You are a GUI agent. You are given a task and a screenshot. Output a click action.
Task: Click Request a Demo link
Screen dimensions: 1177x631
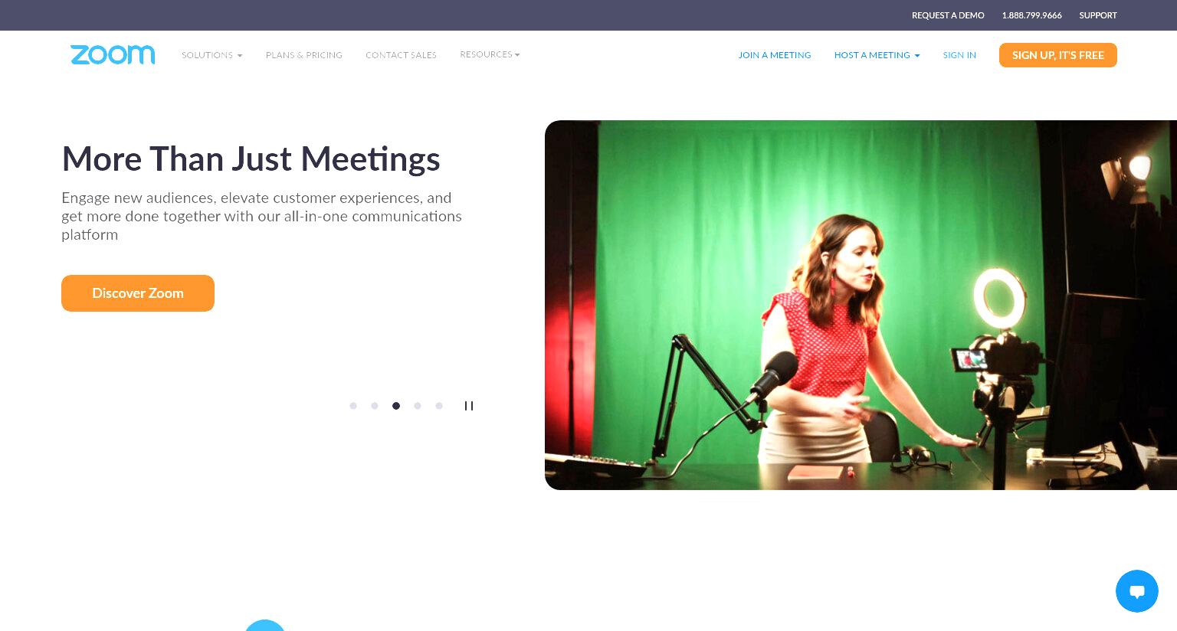point(948,15)
